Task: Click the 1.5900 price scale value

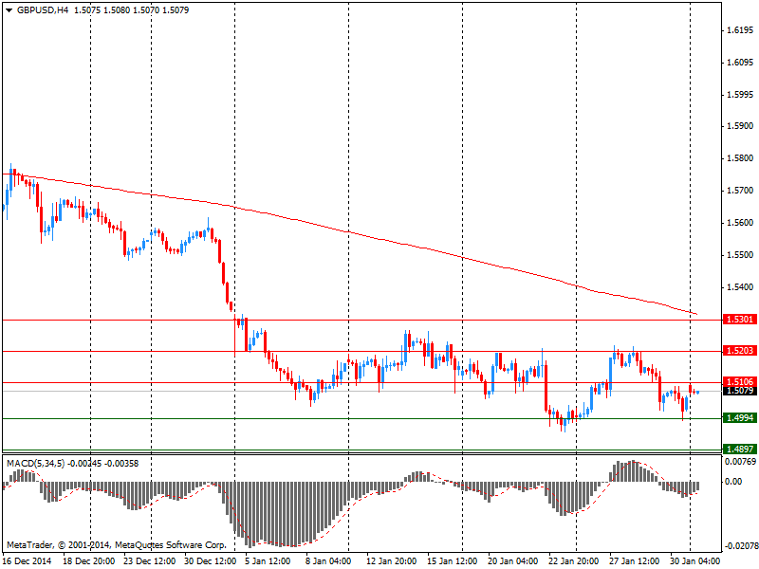Action: 741,126
